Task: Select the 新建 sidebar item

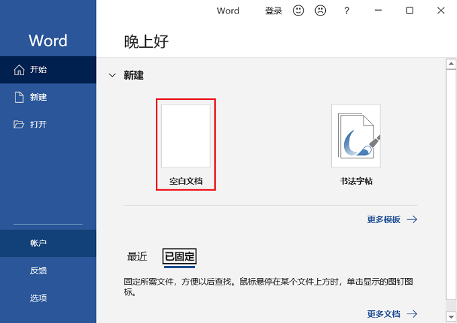Action: click(48, 97)
